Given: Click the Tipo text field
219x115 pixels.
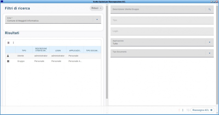Looking at the screenshot, I should (162, 20).
